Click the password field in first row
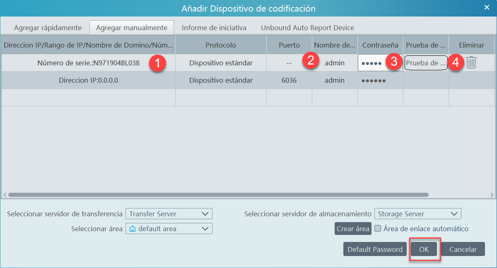 pos(373,63)
